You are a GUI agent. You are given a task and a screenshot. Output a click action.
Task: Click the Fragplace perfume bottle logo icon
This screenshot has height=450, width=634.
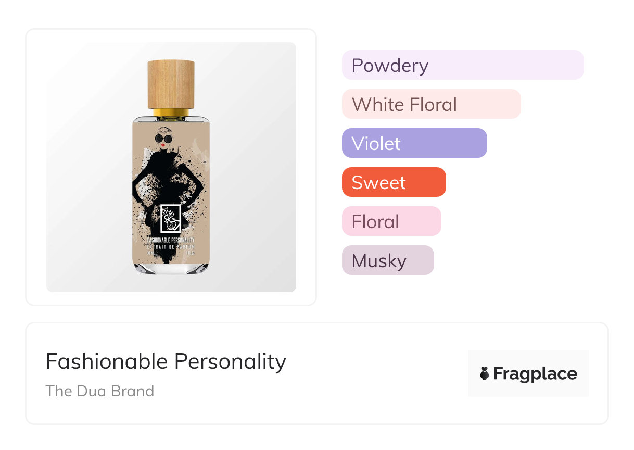[x=485, y=373]
